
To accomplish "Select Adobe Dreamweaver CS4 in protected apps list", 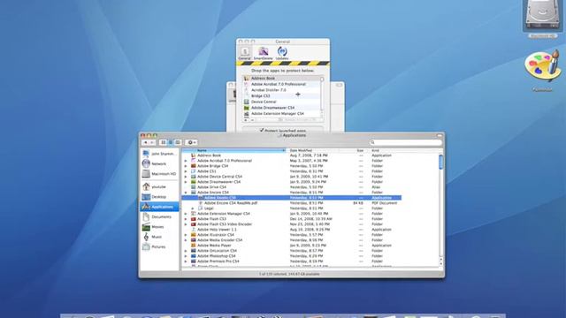I will click(281, 108).
